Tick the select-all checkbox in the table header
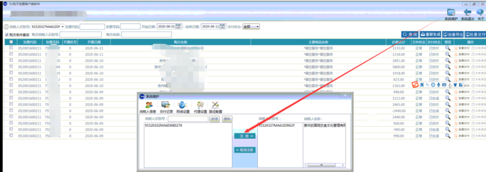The height and width of the screenshot is (172, 486). click(11, 42)
